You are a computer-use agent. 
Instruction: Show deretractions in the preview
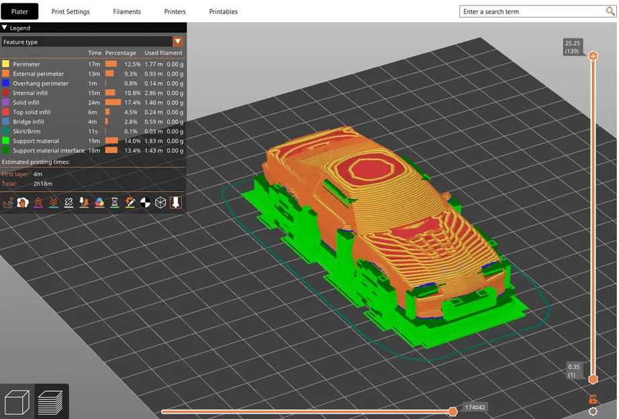tap(52, 202)
